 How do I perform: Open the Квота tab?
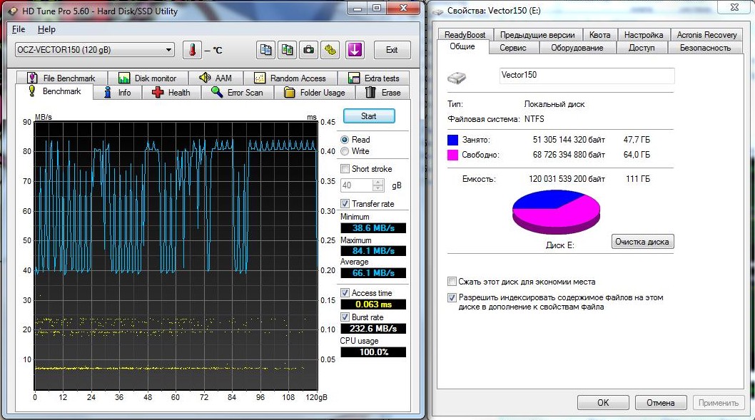pyautogui.click(x=600, y=35)
